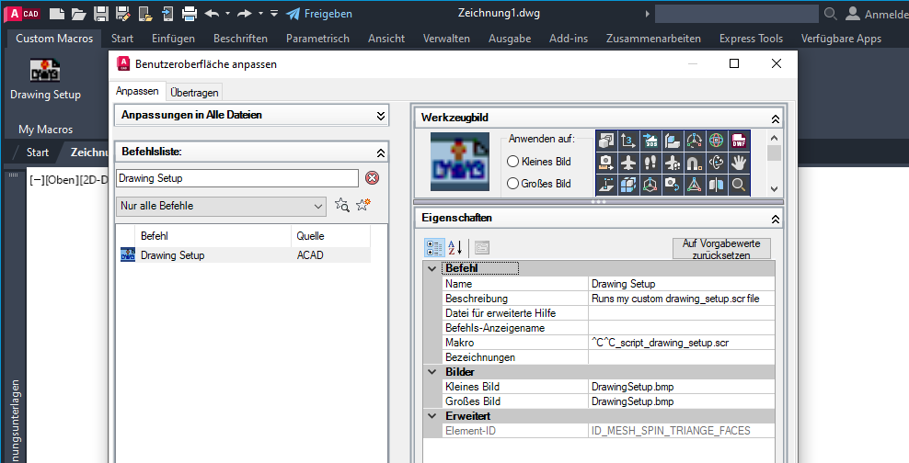Collapse the Befehlsliste panel
909x463 pixels.
[x=380, y=152]
